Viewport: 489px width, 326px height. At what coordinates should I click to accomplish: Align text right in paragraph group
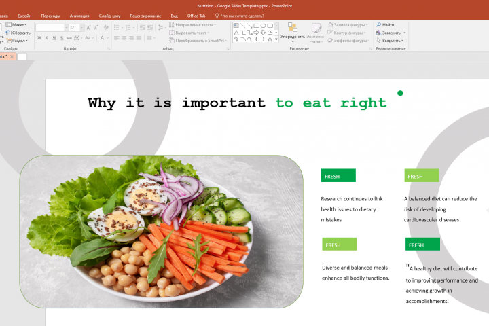132,38
